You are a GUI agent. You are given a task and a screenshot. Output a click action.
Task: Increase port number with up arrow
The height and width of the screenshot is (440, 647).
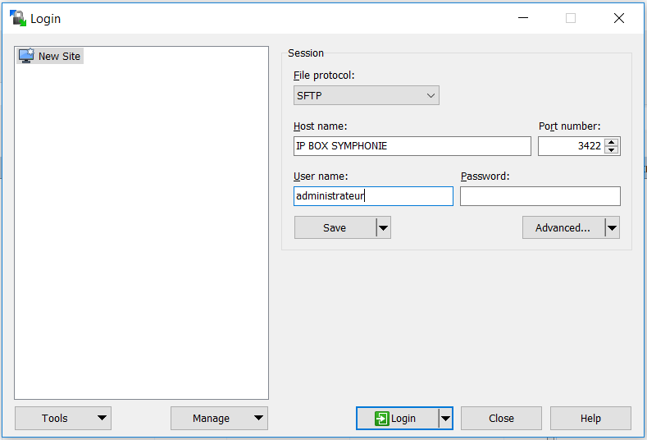[x=612, y=142]
